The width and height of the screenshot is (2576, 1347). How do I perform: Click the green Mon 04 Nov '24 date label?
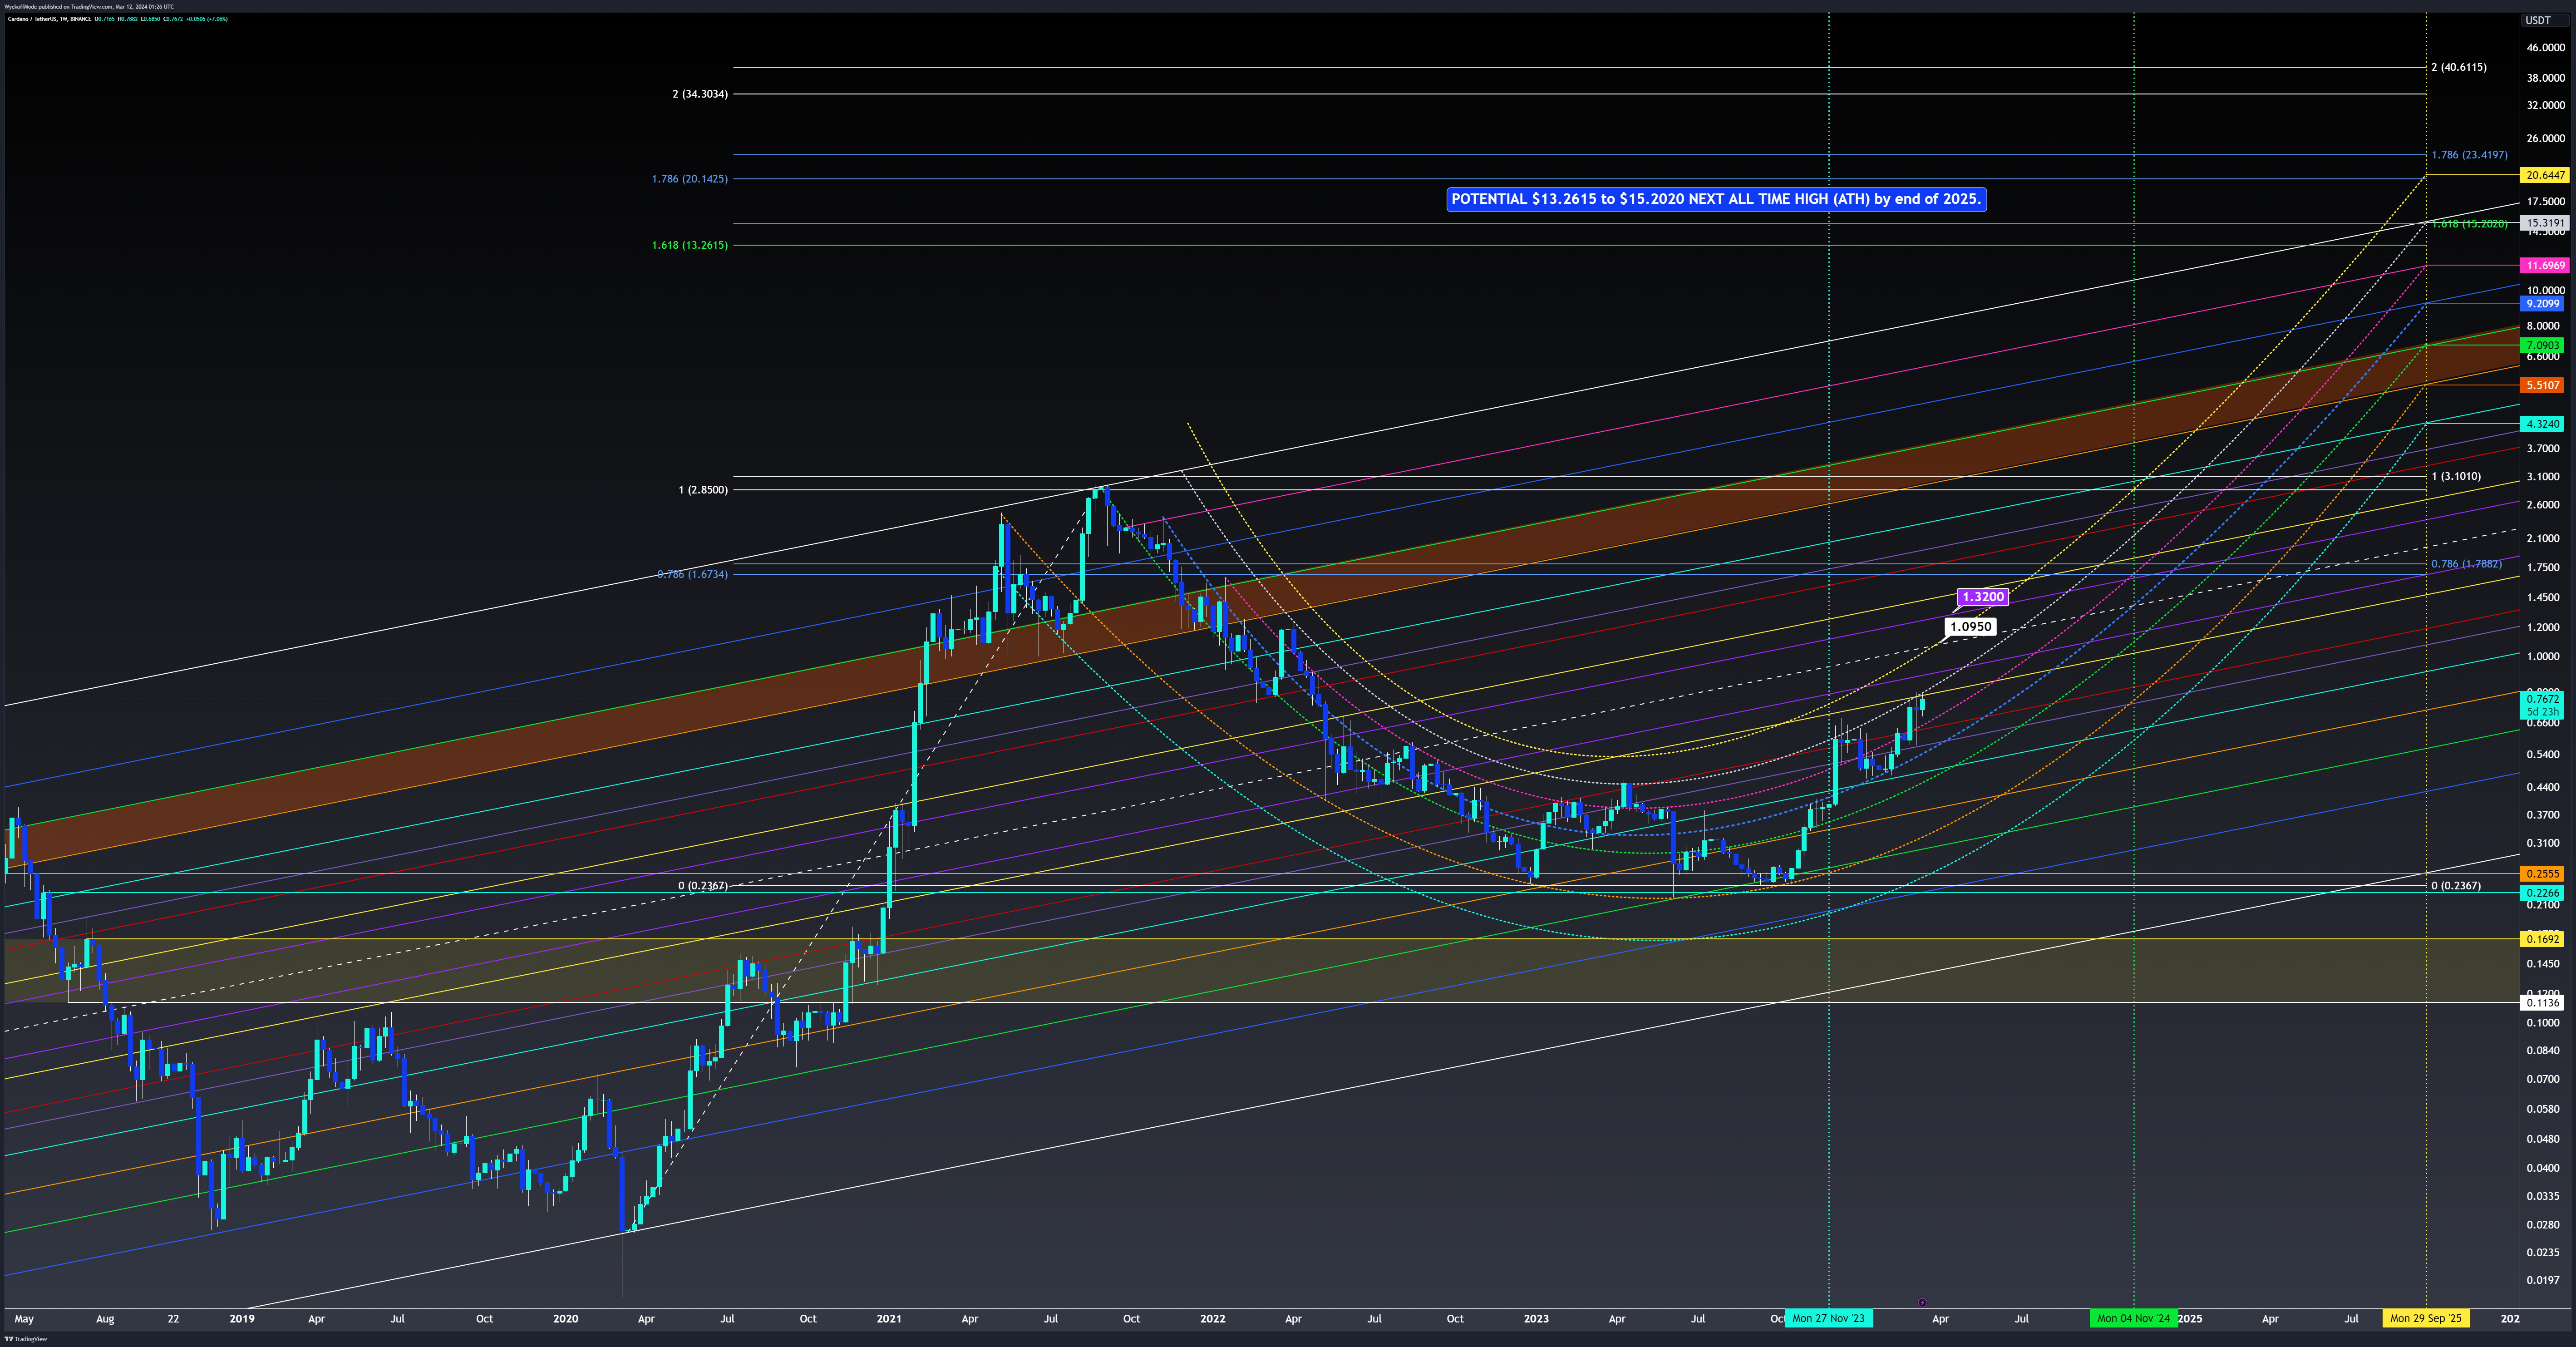pos(2133,1318)
